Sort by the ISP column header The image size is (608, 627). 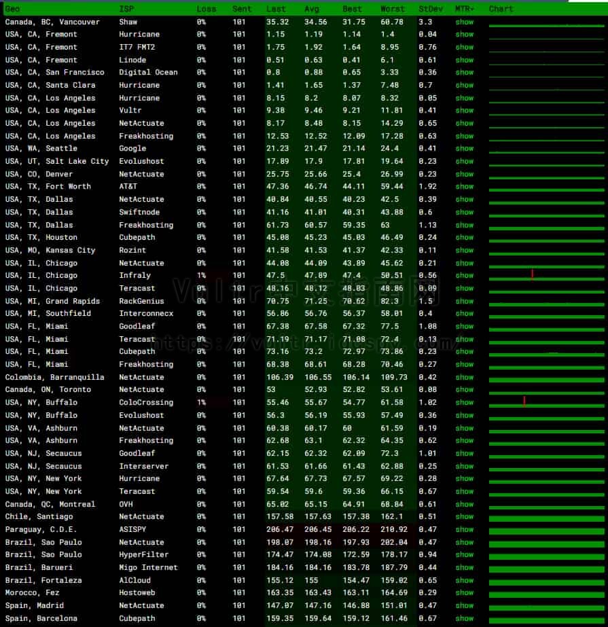127,9
